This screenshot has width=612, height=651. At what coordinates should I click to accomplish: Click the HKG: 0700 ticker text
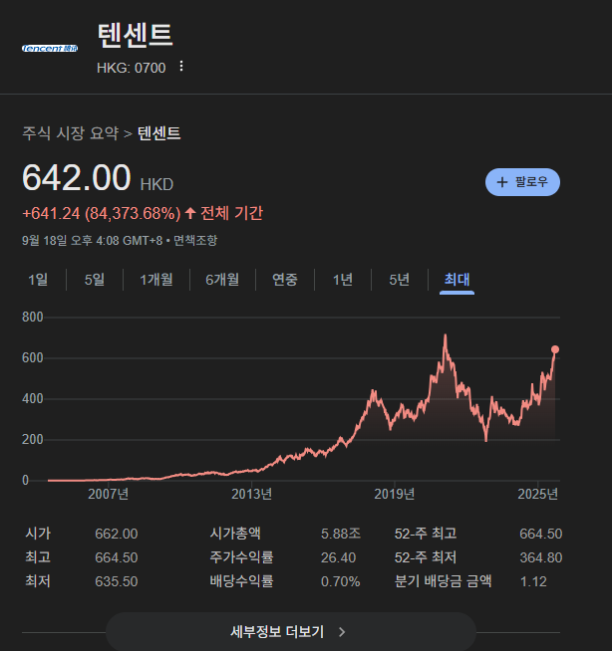click(131, 68)
